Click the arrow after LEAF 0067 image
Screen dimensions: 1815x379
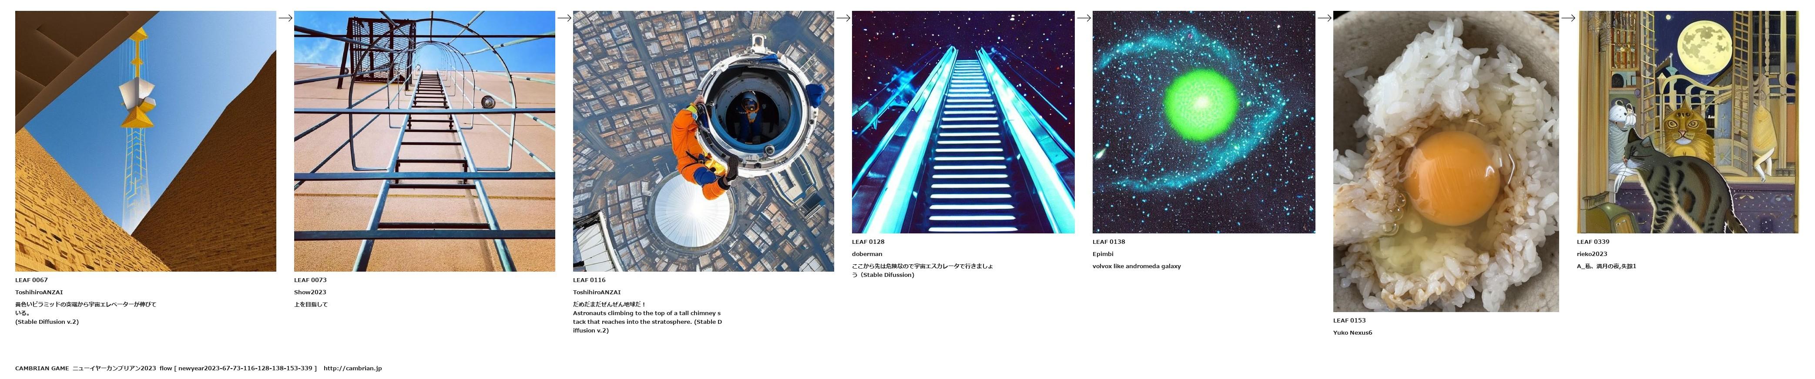(x=285, y=18)
